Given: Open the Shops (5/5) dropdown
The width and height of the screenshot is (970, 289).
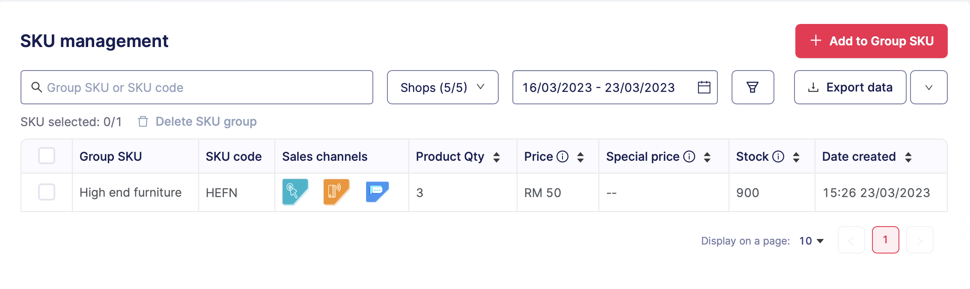Looking at the screenshot, I should 443,87.
